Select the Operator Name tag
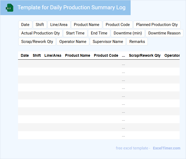This screenshot has width=186, height=159. (73, 42)
